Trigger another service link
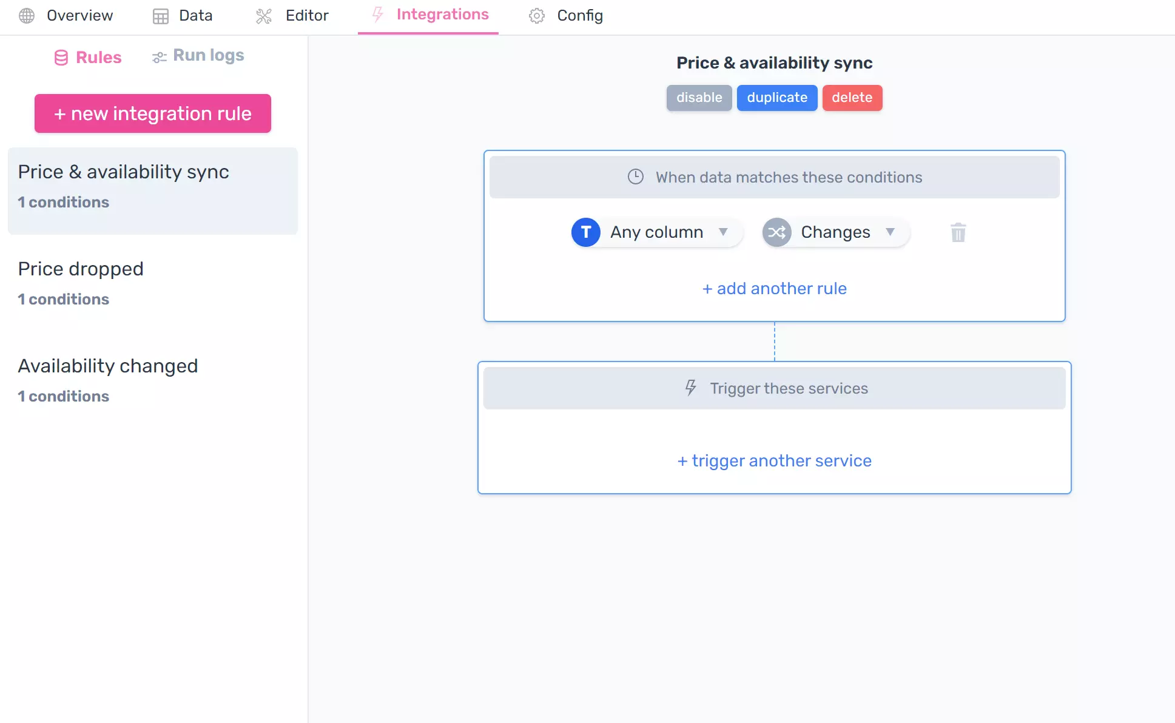This screenshot has height=723, width=1175. (775, 460)
